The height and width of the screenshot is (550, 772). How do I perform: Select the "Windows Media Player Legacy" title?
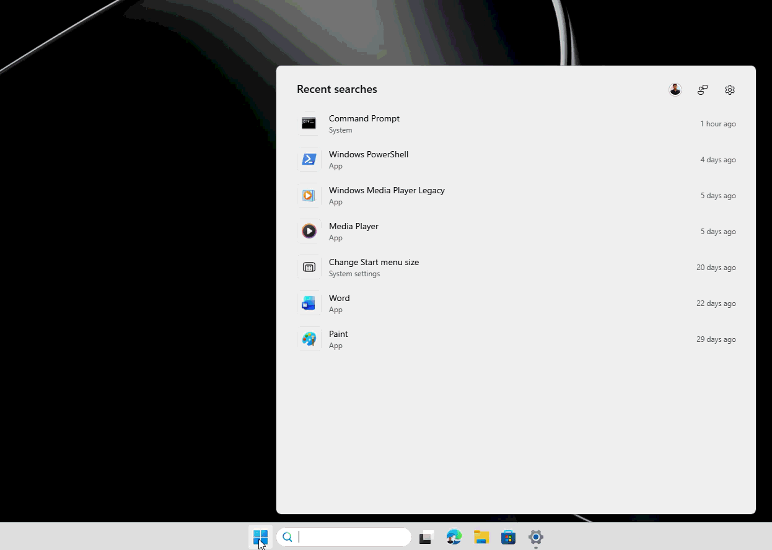387,190
